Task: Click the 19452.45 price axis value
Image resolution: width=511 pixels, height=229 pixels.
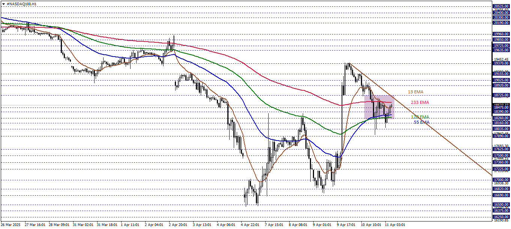Action: tap(502, 59)
